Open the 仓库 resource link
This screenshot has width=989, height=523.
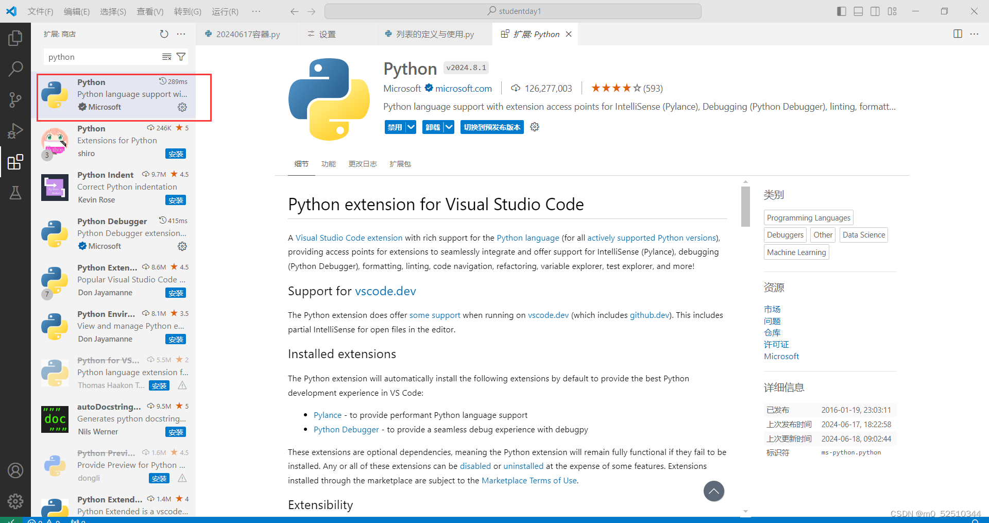click(x=772, y=333)
